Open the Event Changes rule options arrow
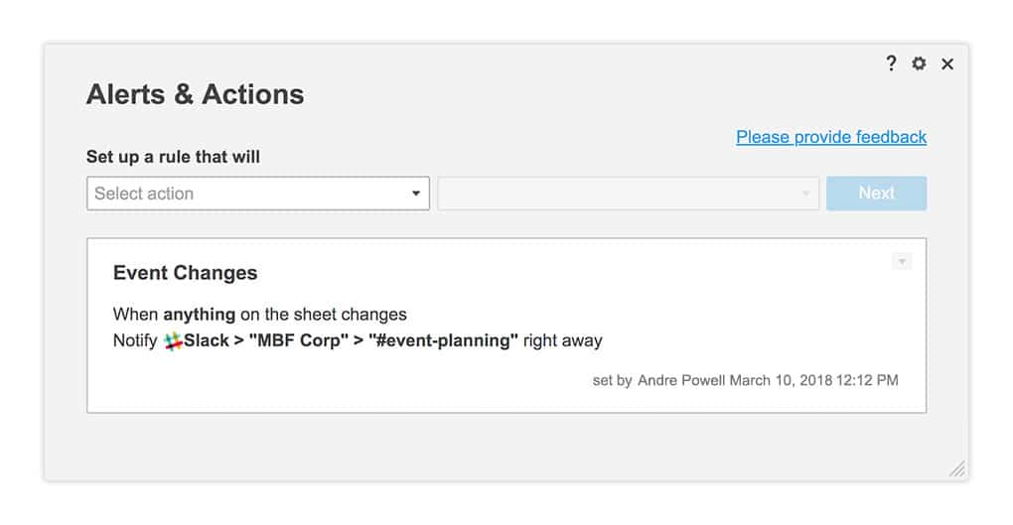Image resolution: width=1013 pixels, height=525 pixels. point(902,262)
